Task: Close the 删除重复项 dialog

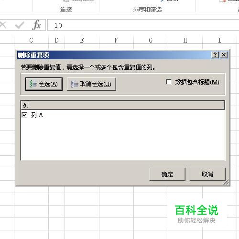Action: tap(224, 55)
